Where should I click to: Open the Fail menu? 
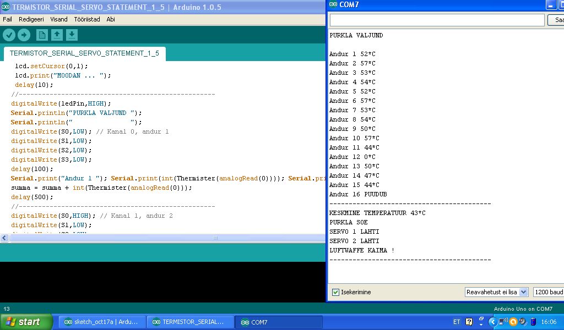point(7,19)
